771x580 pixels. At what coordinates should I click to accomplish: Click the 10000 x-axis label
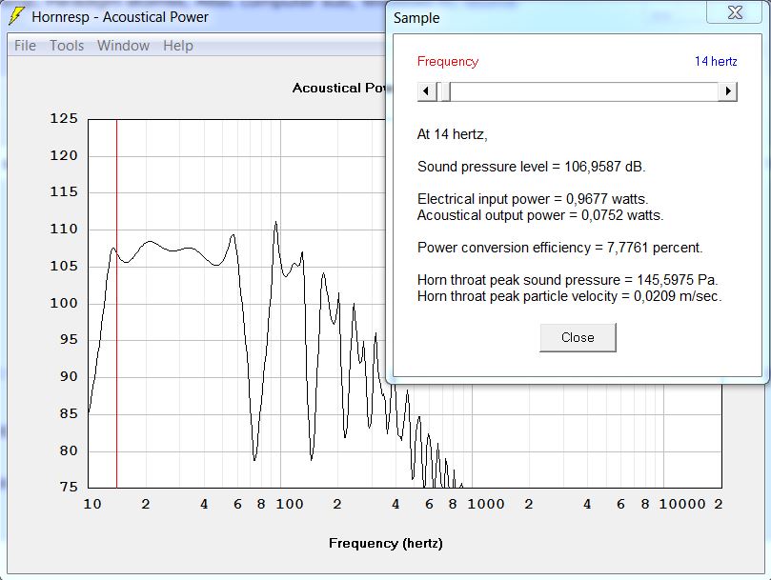682,505
